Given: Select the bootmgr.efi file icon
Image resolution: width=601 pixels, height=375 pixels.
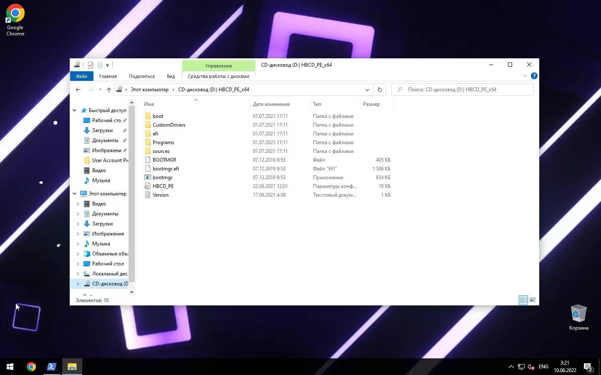Looking at the screenshot, I should click(148, 169).
